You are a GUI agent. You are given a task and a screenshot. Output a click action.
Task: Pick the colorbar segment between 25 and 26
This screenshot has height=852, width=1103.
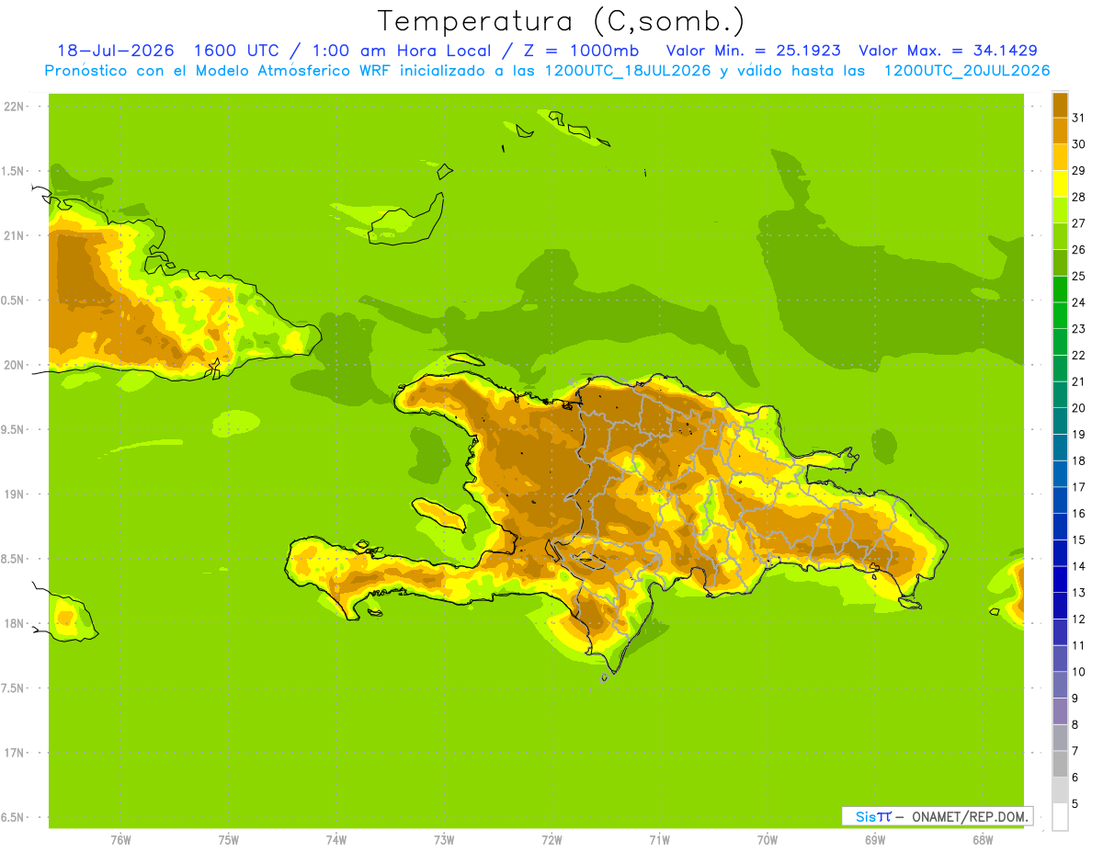[x=1060, y=263]
